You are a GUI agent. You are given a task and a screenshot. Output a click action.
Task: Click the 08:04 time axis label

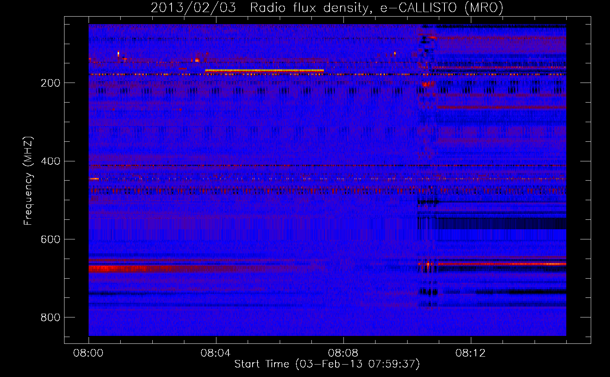pyautogui.click(x=216, y=353)
